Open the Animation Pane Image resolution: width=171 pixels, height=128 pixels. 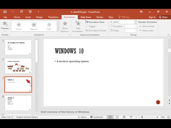(x=95, y=22)
